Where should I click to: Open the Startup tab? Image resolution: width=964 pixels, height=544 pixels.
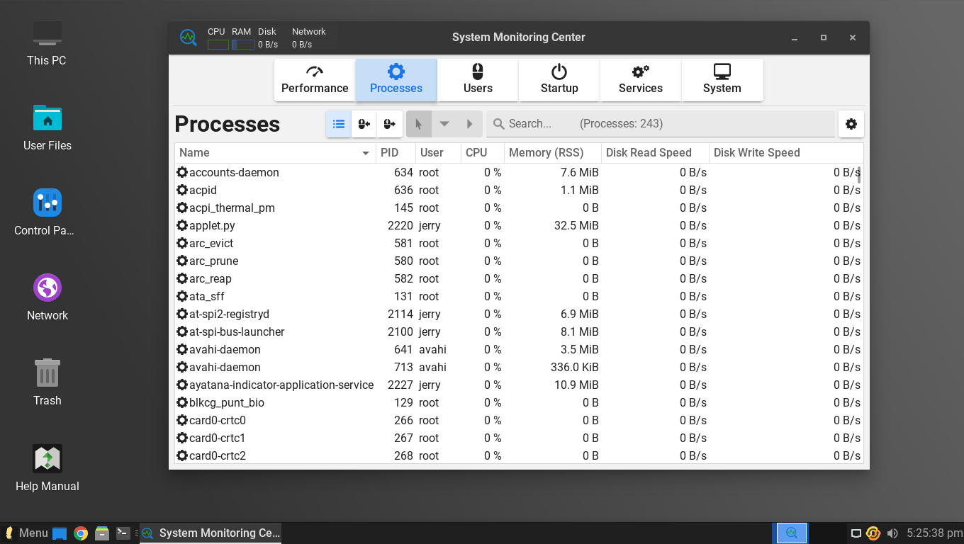[x=559, y=80]
